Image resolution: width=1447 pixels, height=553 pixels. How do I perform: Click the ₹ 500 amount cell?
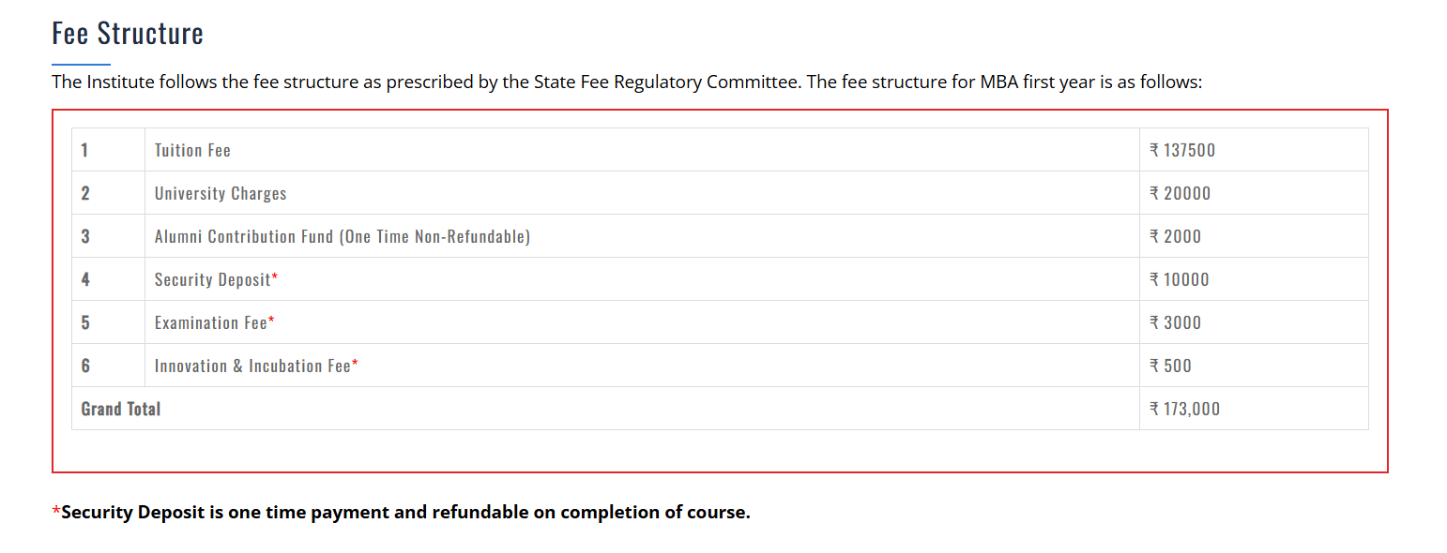(1171, 366)
